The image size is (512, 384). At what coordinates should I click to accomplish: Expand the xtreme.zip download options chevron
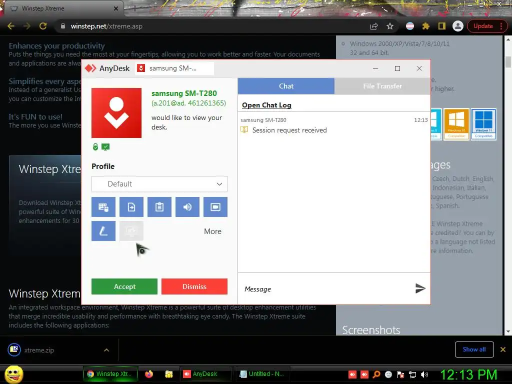tap(106, 350)
